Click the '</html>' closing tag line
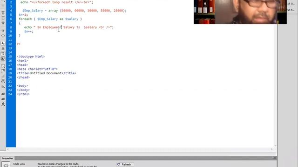The width and height of the screenshot is (298, 167). click(x=23, y=94)
